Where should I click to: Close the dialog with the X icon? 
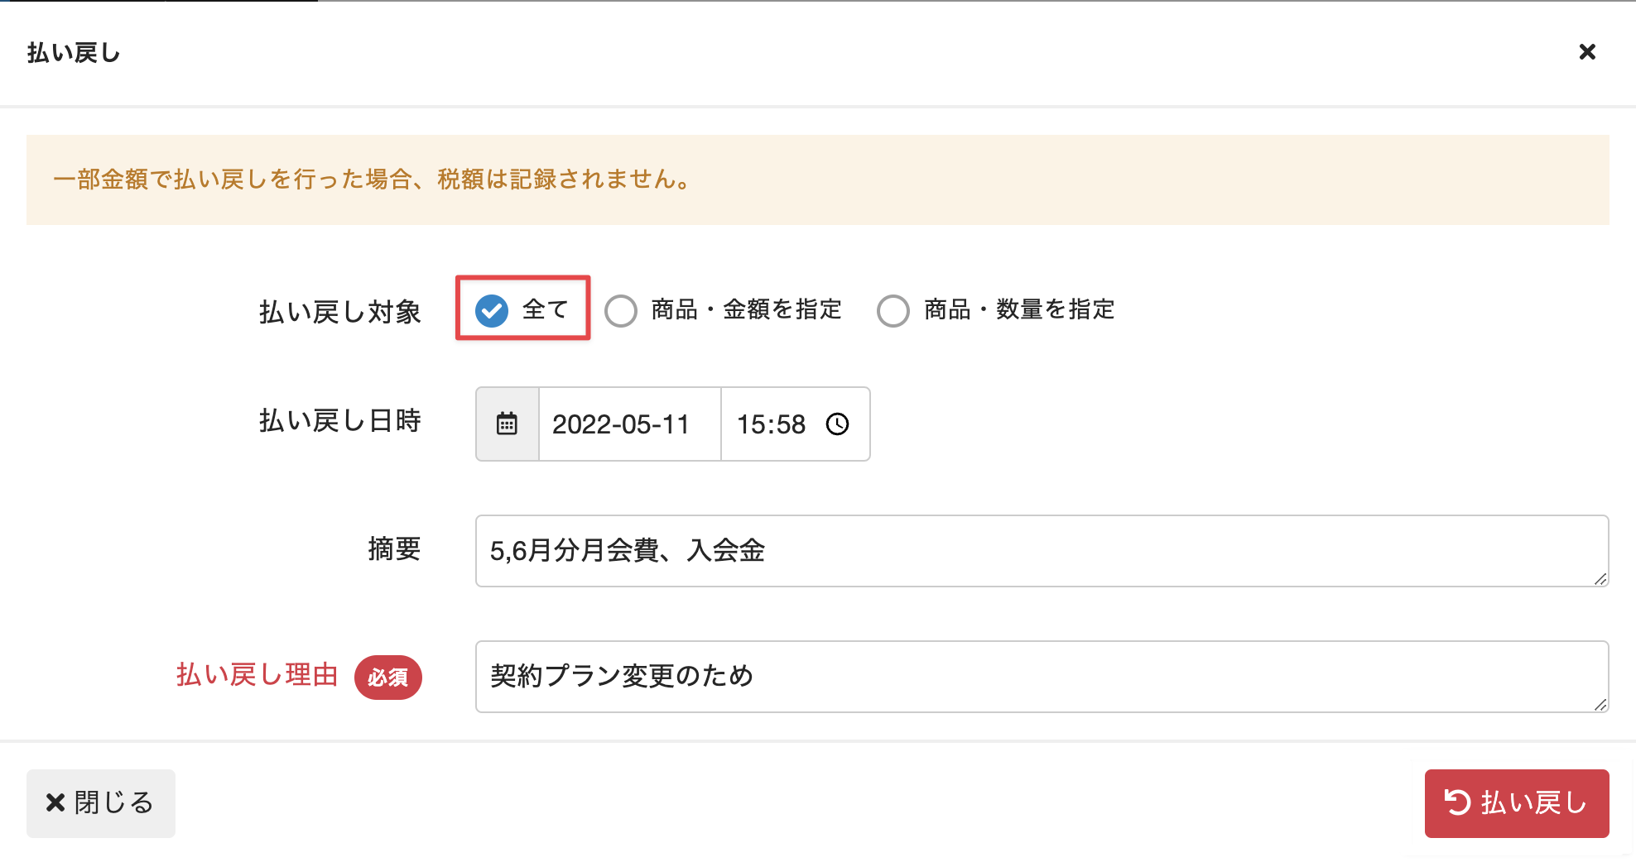point(1587,52)
